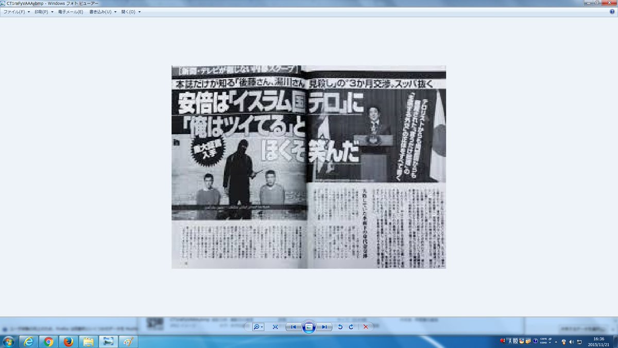Click the taskbar clock showing 16:36
Image resolution: width=618 pixels, height=348 pixels.
coord(598,341)
